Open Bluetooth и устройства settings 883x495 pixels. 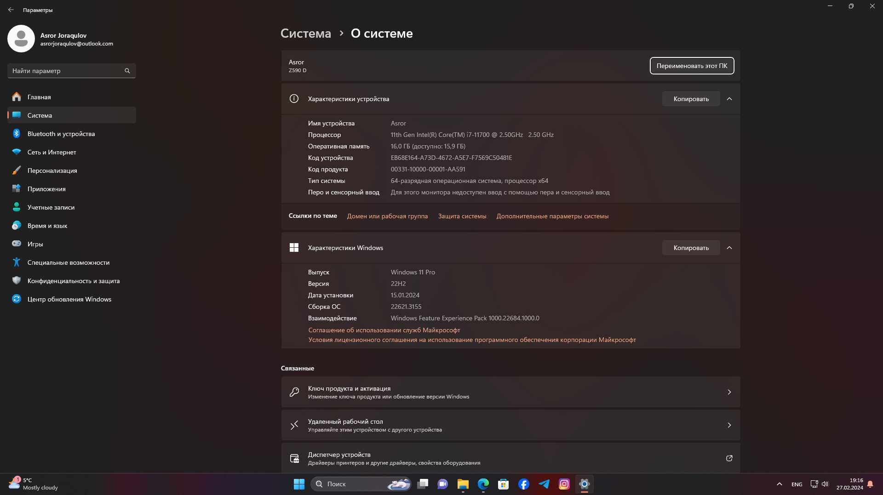click(72, 134)
